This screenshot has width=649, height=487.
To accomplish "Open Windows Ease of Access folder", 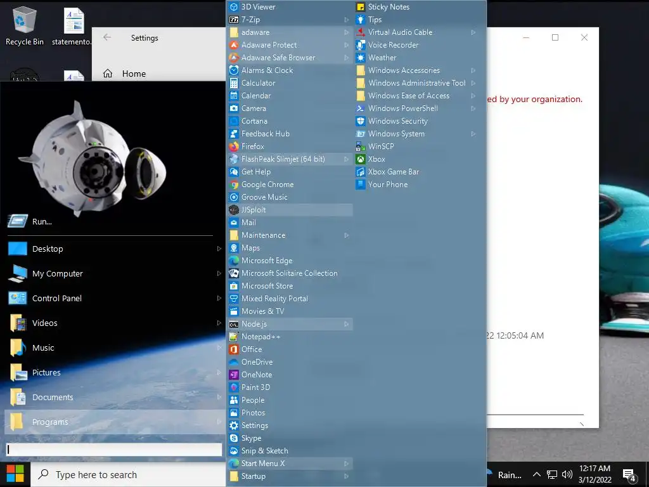I will (x=416, y=96).
